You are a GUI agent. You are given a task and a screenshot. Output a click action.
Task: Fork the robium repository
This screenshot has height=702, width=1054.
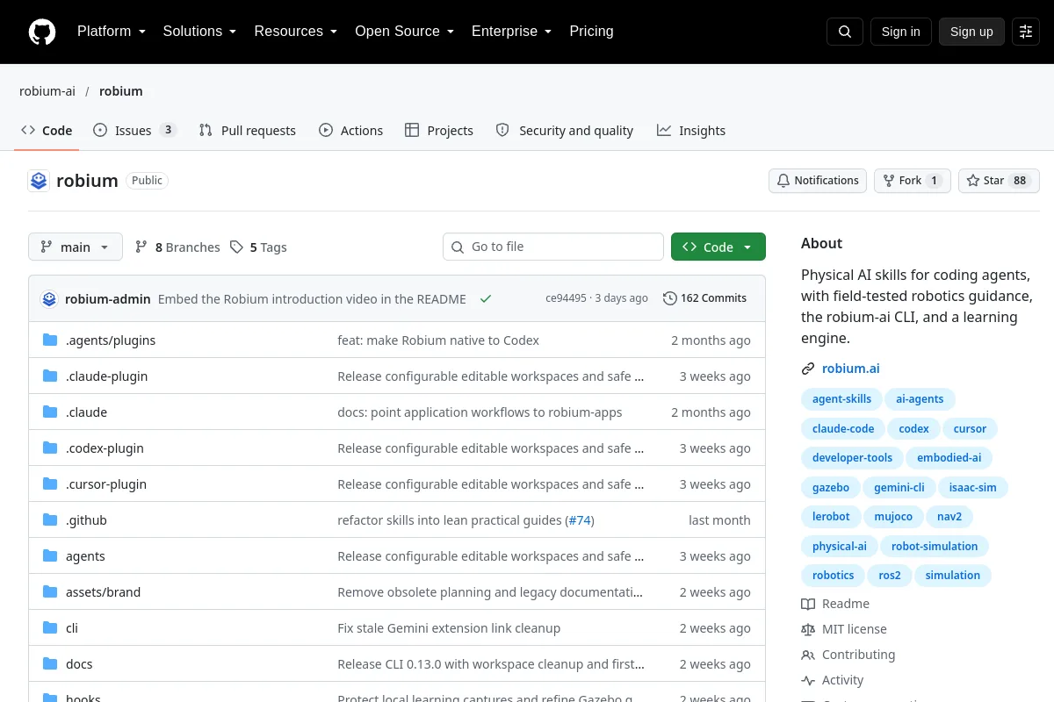tap(913, 181)
